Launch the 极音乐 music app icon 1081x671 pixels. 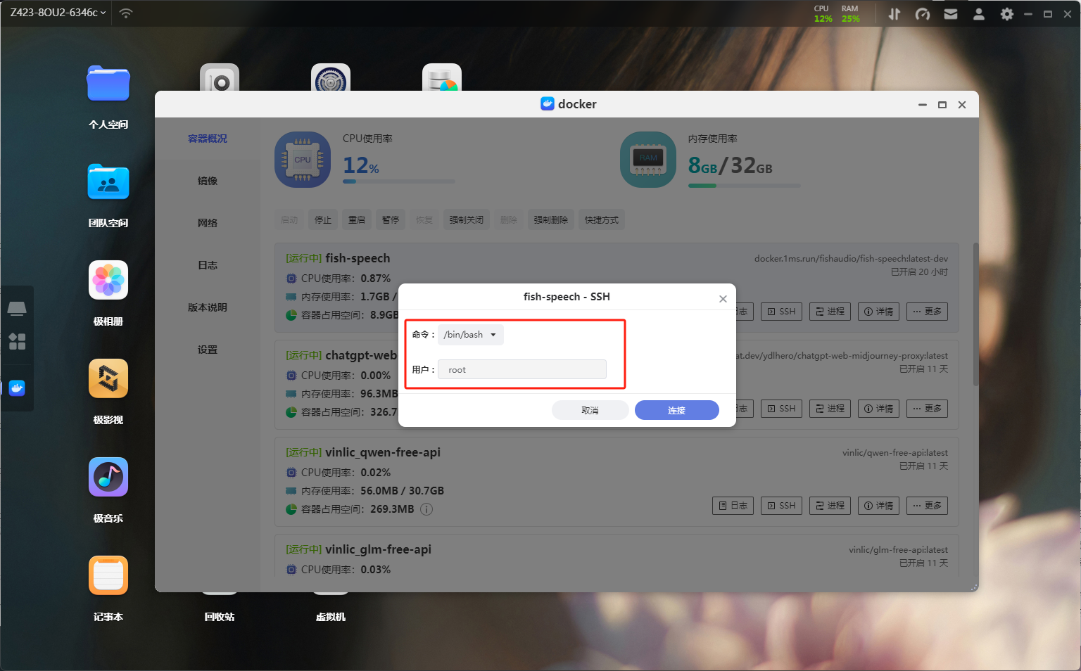[x=108, y=477]
